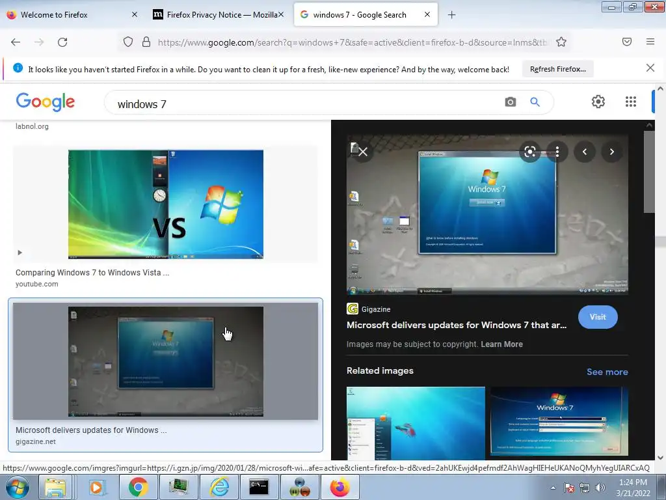
Task: Close the Google Search tab
Action: [x=427, y=14]
